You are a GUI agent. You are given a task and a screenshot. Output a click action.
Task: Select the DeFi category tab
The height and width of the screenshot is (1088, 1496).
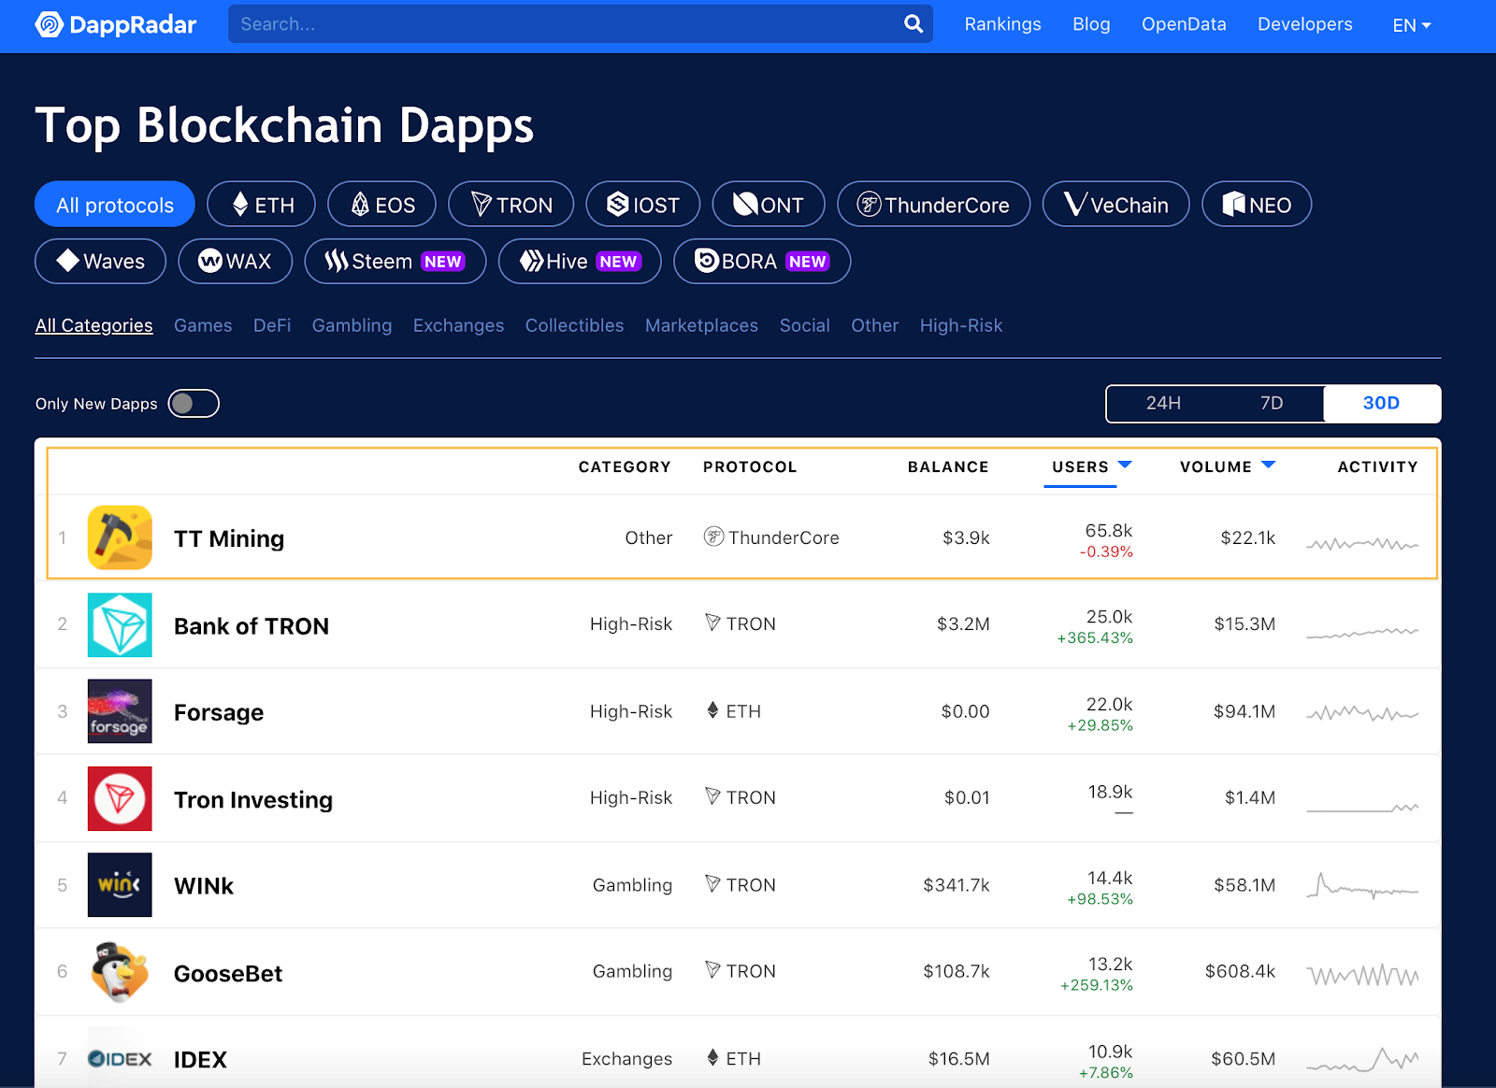coord(272,325)
